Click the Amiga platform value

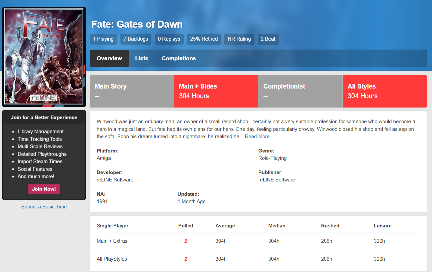[x=104, y=158]
